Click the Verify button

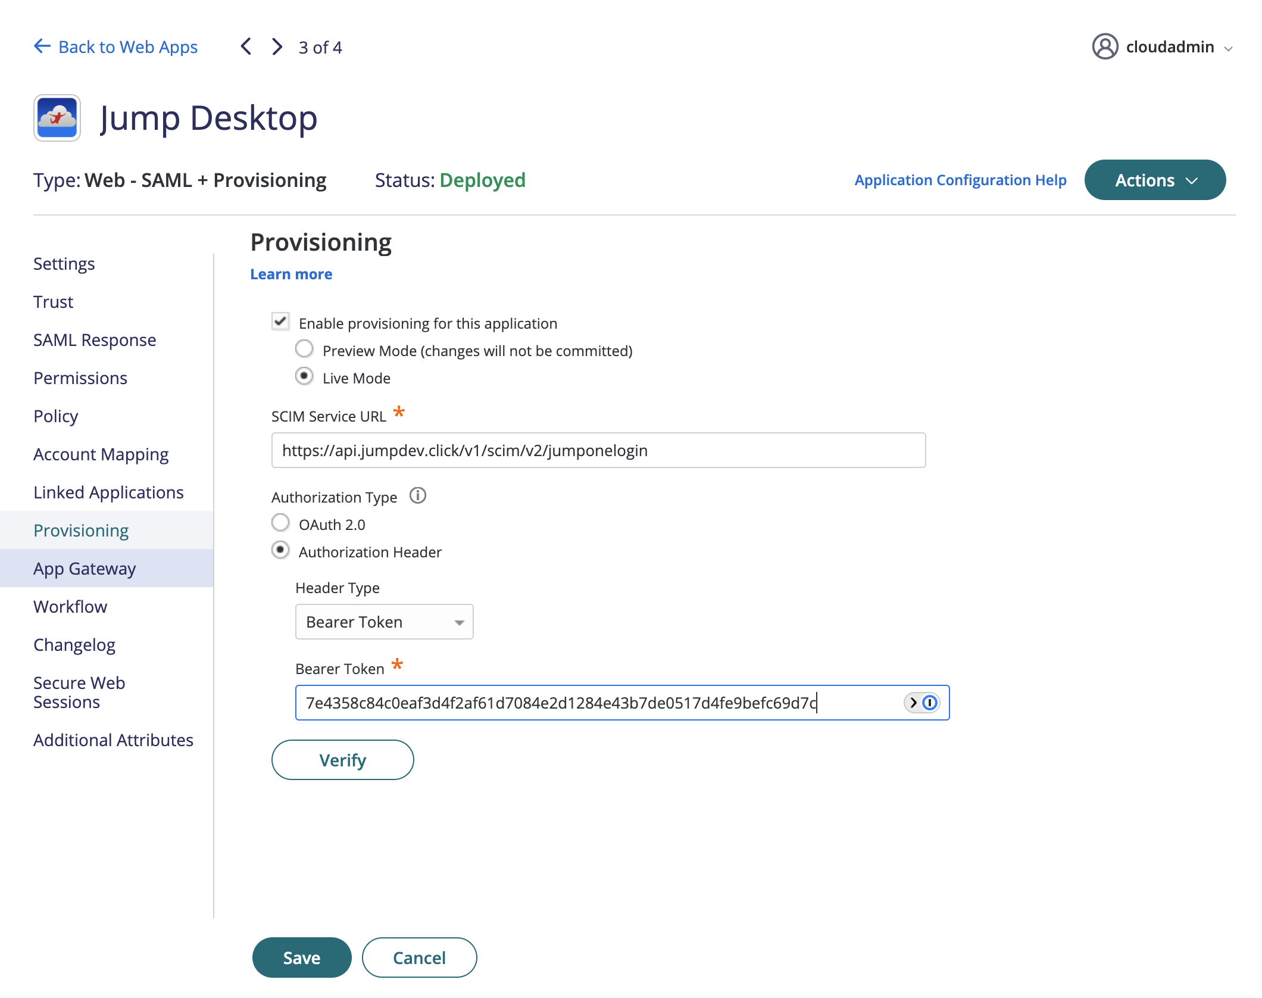343,760
